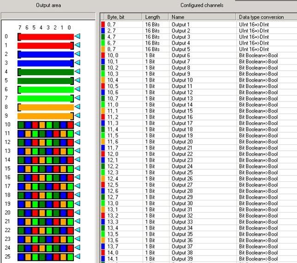Select the dark green bar in byte 4
This screenshot has width=297, height=263.
click(46, 72)
